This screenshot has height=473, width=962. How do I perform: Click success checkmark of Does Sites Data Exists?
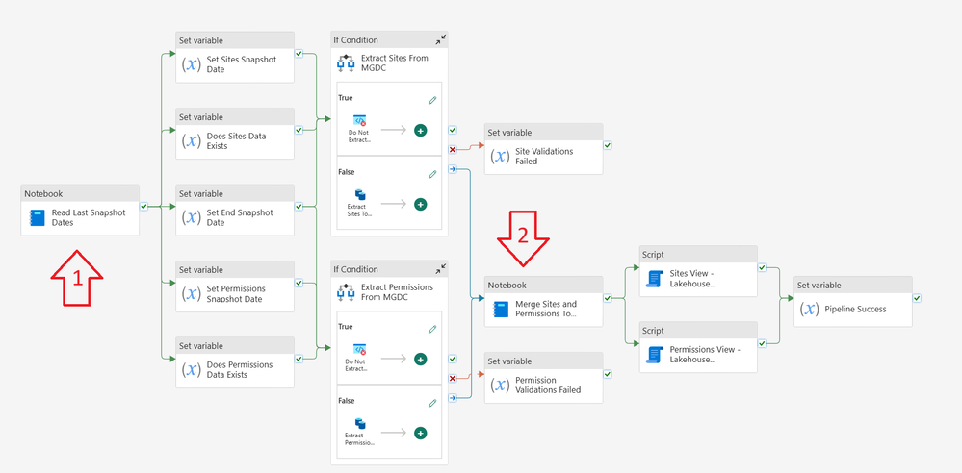[299, 130]
